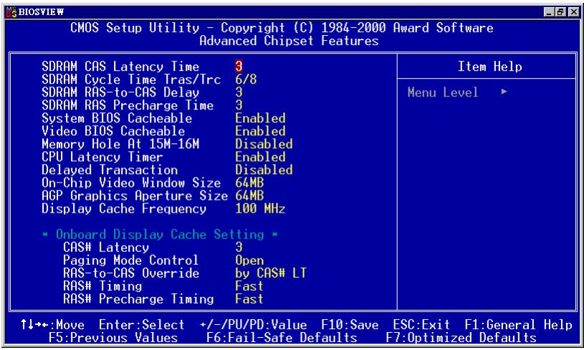Click the BIOSVIEW title bar MS-DOS icon

(11, 12)
